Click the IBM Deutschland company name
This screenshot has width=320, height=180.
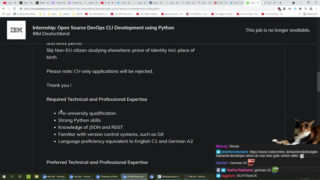click(x=51, y=34)
